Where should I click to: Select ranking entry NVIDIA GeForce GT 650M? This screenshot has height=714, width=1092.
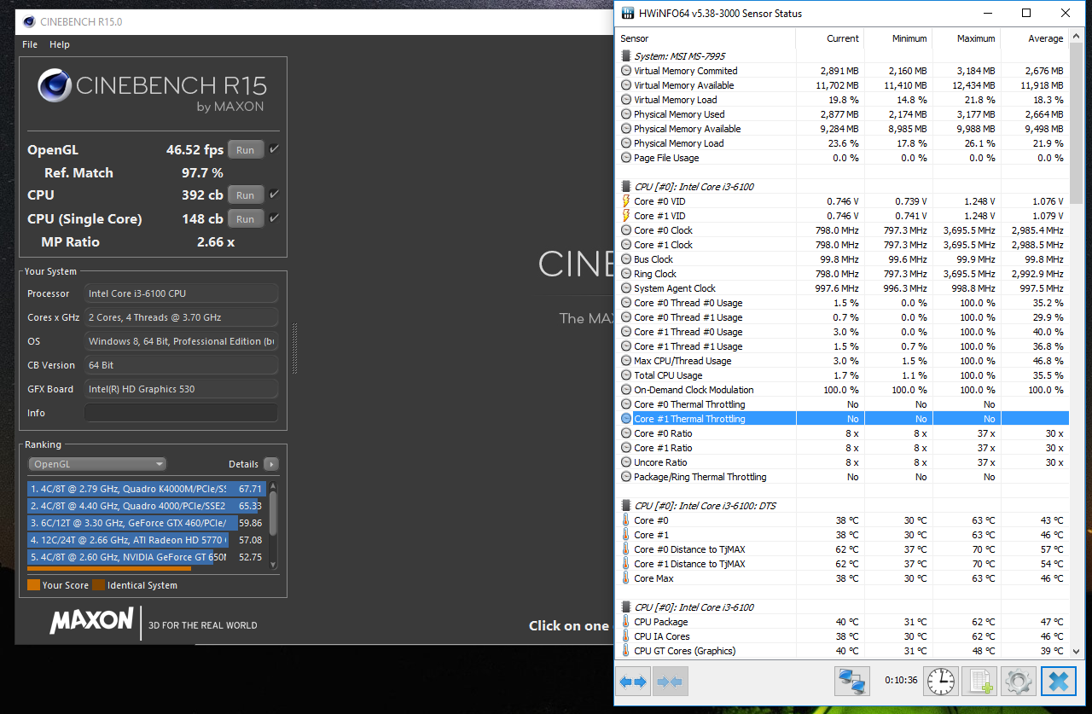[145, 557]
